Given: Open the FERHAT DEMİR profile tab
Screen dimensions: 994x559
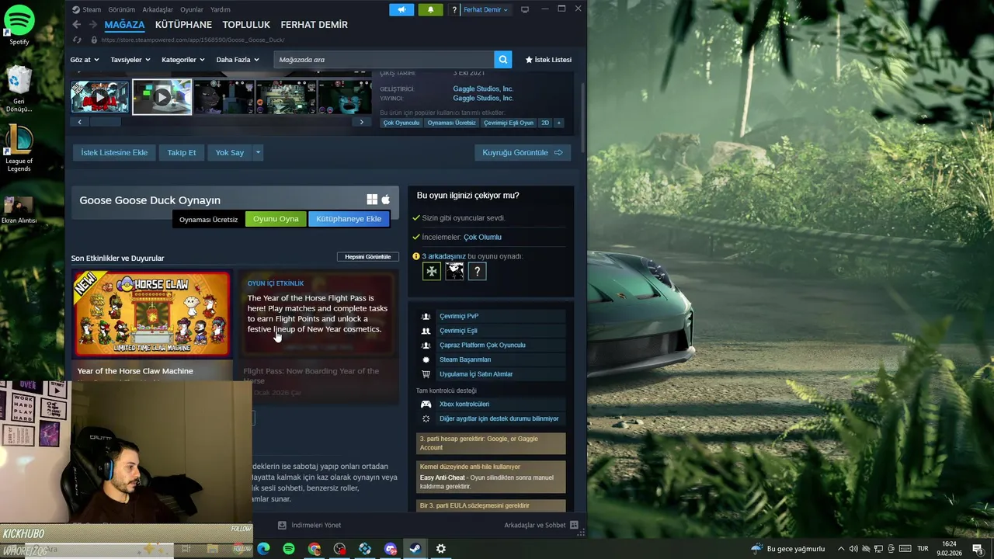Looking at the screenshot, I should tap(314, 25).
